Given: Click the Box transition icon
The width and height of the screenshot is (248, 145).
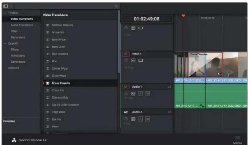Looking at the screenshot, I should tap(47, 61).
